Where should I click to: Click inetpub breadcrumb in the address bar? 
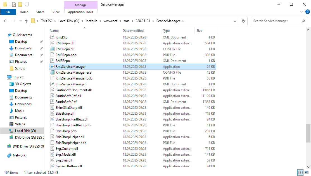click(x=91, y=21)
